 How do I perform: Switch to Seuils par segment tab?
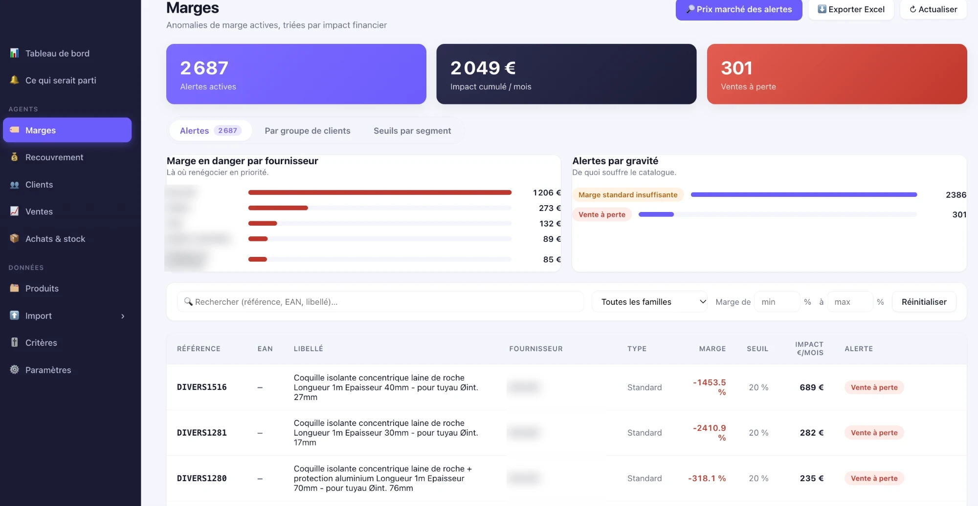coord(412,131)
